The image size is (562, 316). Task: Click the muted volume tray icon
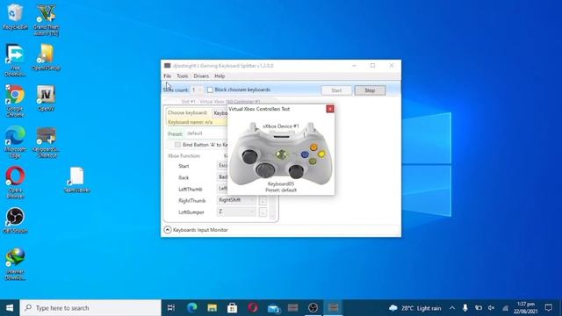pos(492,308)
